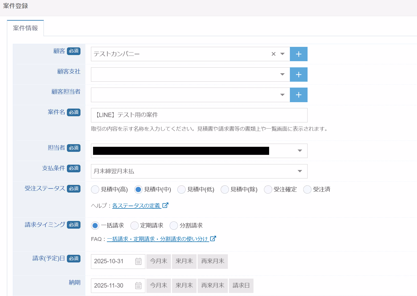This screenshot has height=296, width=417.
Task: Click the 請求タイミング field label
Action: 45,225
